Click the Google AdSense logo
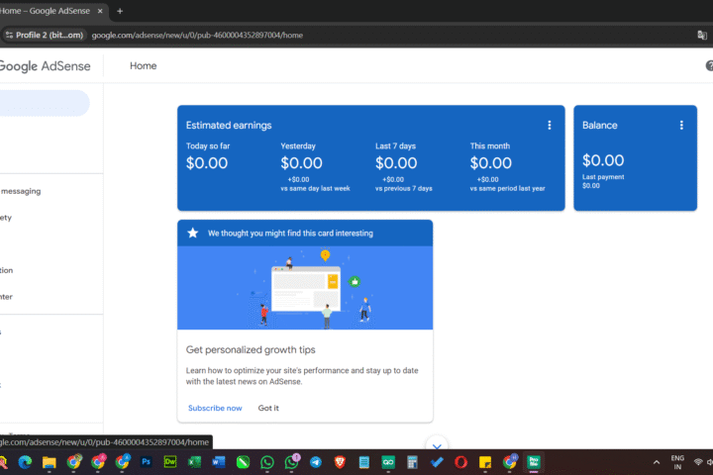Viewport: 713px width, 475px height. coord(45,66)
